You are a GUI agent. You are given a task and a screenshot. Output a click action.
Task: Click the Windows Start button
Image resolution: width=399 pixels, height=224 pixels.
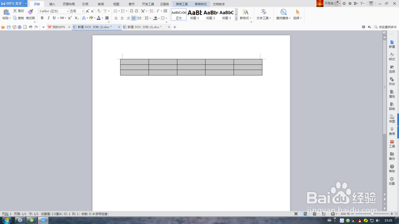(x=7, y=220)
